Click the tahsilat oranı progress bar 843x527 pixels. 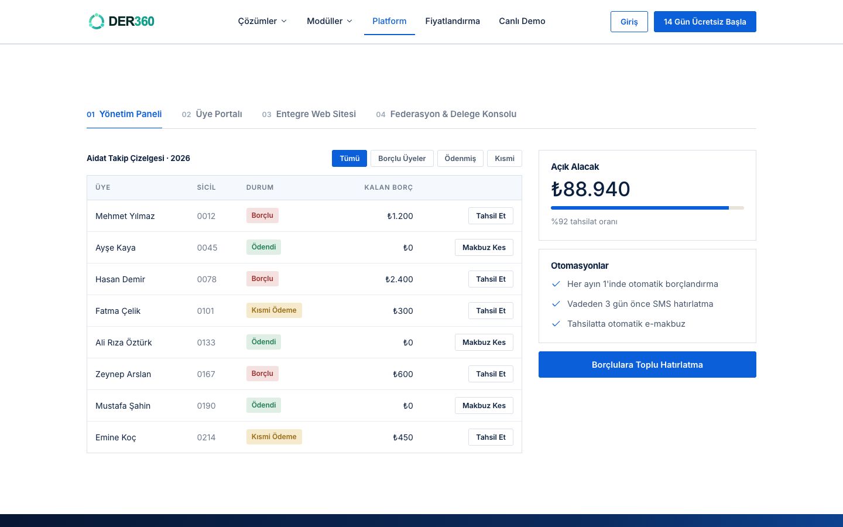tap(647, 208)
